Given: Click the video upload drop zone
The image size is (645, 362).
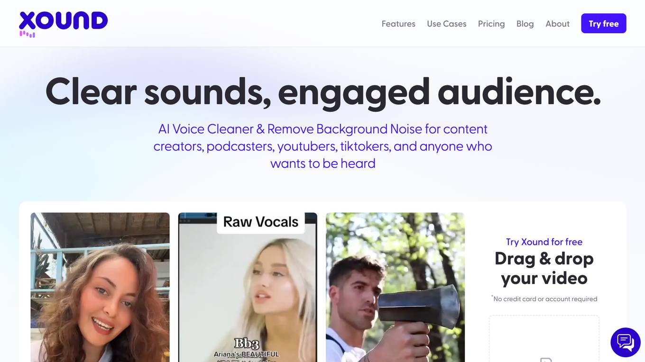Looking at the screenshot, I should pyautogui.click(x=544, y=339).
